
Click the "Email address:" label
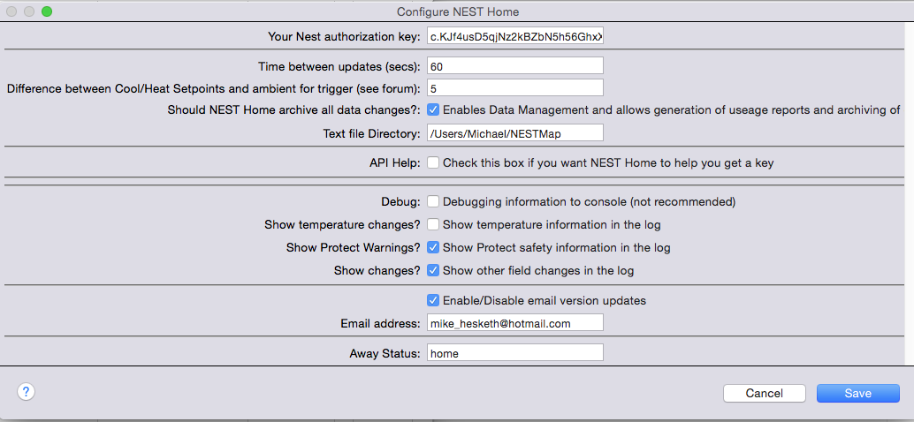click(379, 324)
